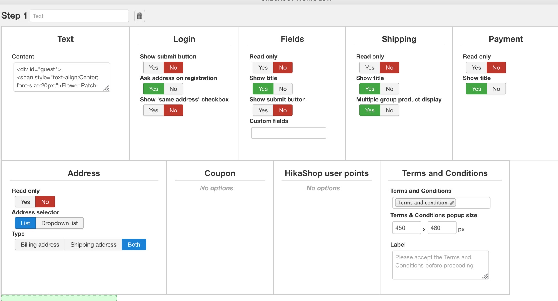Select Shipping address as the Type
Image resolution: width=558 pixels, height=301 pixels.
click(x=93, y=245)
